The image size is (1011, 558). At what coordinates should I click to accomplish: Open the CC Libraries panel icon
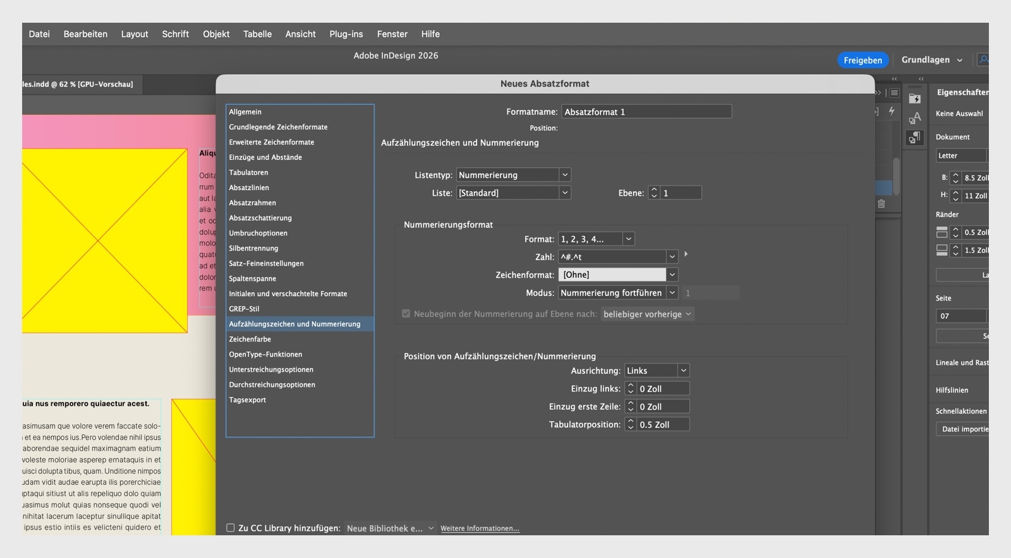(914, 98)
